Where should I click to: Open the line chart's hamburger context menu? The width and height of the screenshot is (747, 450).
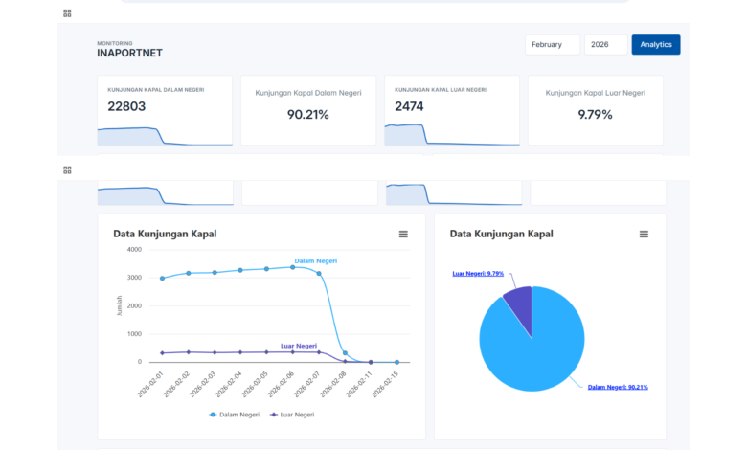tap(403, 234)
